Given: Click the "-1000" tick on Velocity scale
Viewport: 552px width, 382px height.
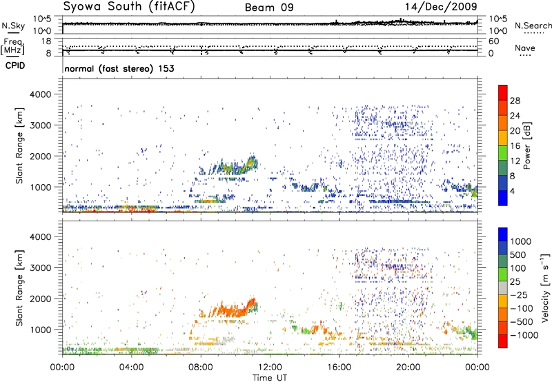Looking at the screenshot, I should click(x=524, y=335).
